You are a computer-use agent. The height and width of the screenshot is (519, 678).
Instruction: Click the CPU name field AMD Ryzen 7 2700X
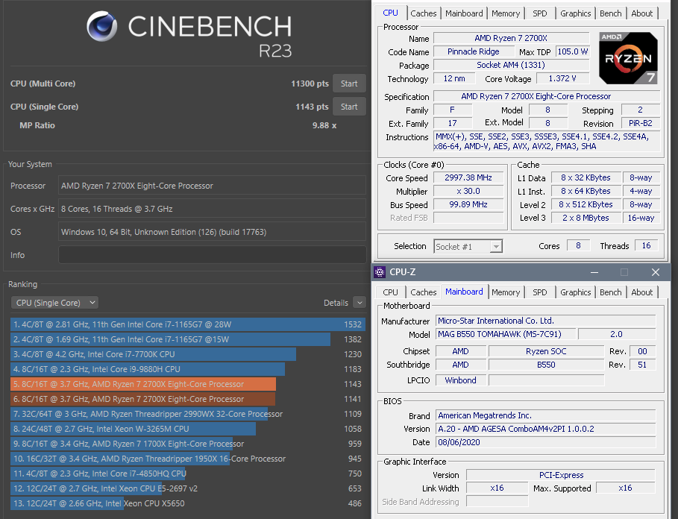click(511, 38)
